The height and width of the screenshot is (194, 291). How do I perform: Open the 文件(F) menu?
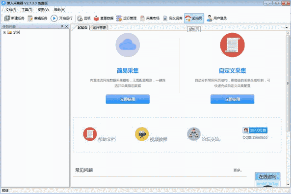pos(11,10)
